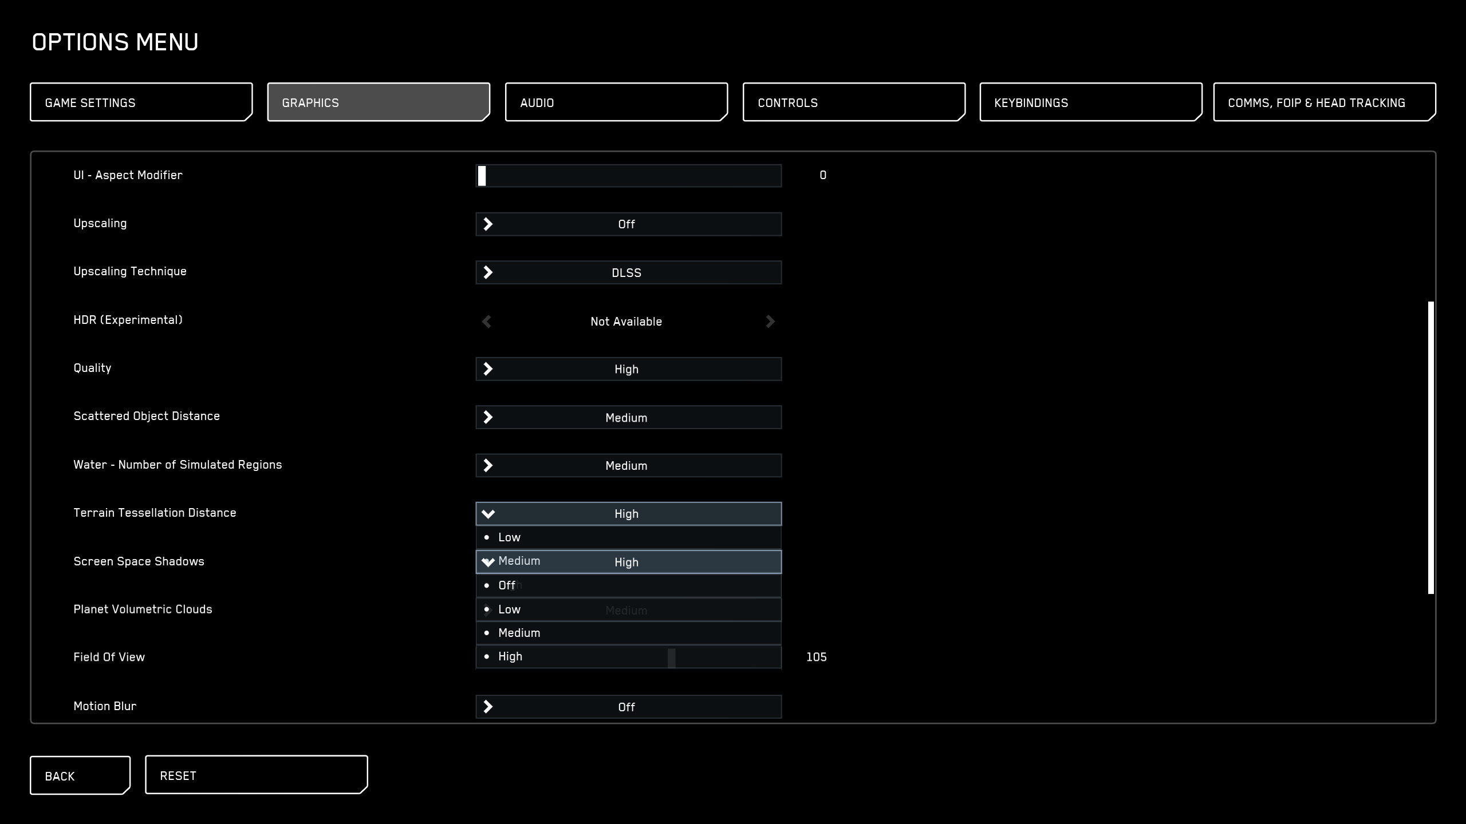
Task: Click the Scattered Object Distance chevron
Action: coord(489,417)
